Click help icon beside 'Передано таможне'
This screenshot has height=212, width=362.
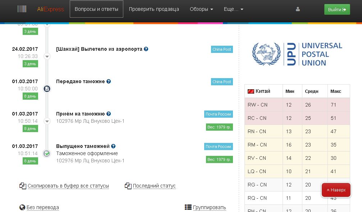(x=109, y=81)
